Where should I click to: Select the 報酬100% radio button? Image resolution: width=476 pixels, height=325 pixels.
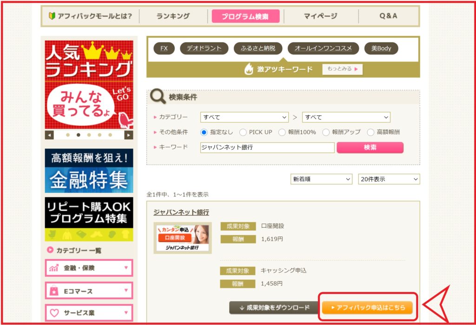(x=282, y=132)
